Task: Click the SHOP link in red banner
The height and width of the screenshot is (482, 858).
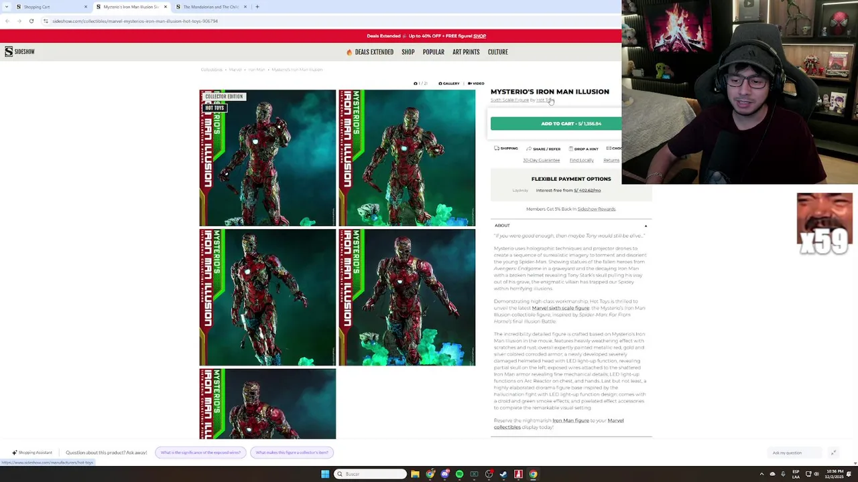Action: click(480, 36)
